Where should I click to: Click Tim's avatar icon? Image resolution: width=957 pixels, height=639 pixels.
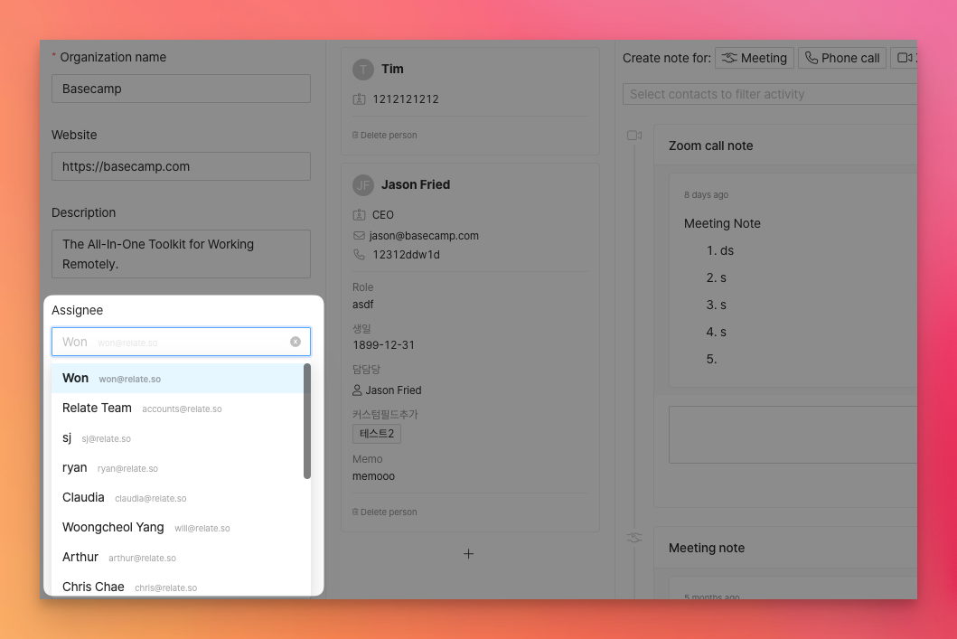tap(363, 69)
